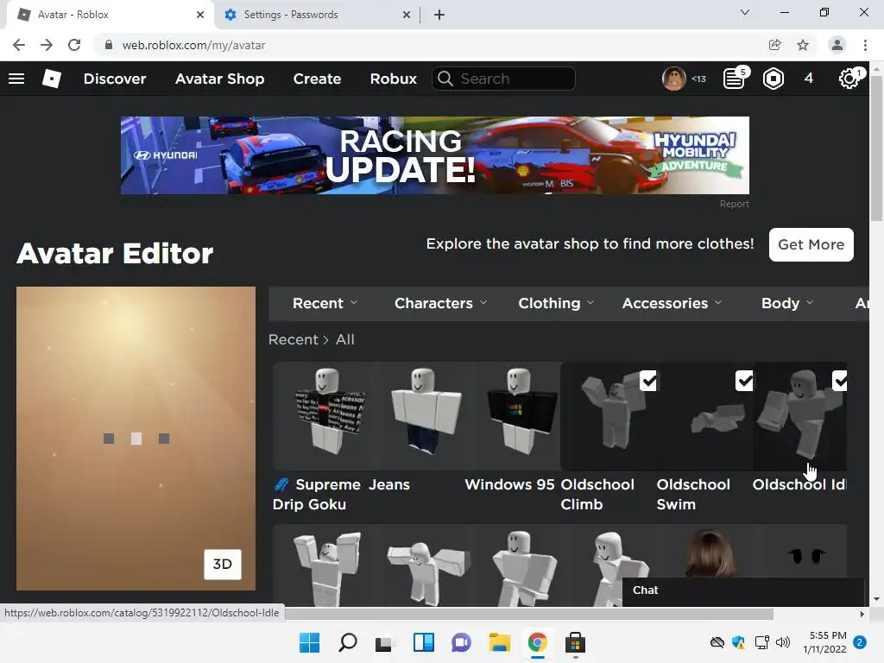Click the share page icon in address bar
The width and height of the screenshot is (884, 663).
pos(775,45)
